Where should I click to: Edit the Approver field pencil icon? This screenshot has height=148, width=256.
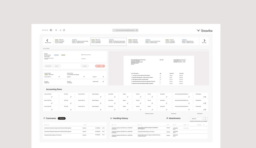click(84, 77)
